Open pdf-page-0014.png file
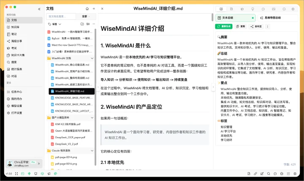 pyautogui.click(x=71, y=157)
